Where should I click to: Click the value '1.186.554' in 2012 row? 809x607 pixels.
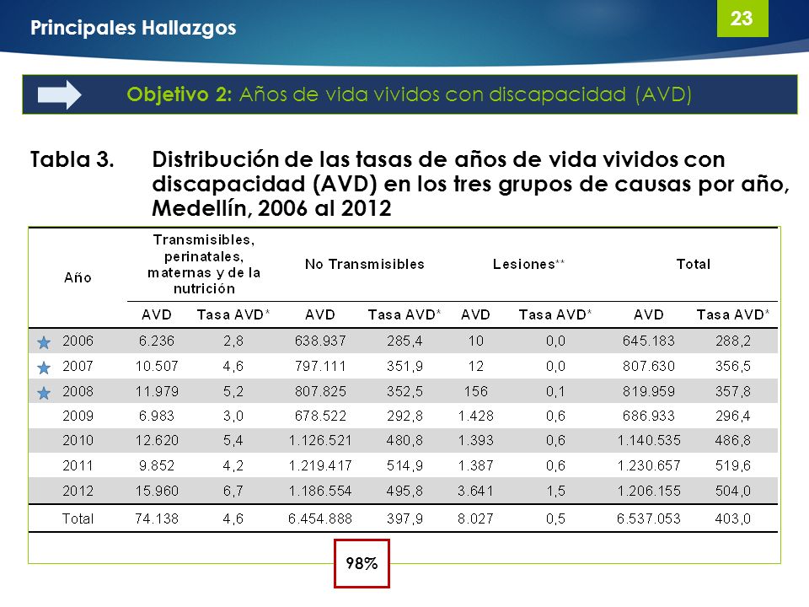click(x=320, y=491)
